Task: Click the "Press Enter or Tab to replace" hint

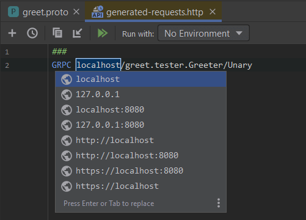Action: tap(109, 204)
